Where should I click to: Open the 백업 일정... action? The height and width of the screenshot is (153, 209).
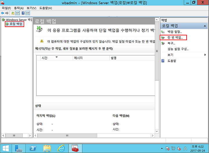pyautogui.click(x=175, y=32)
